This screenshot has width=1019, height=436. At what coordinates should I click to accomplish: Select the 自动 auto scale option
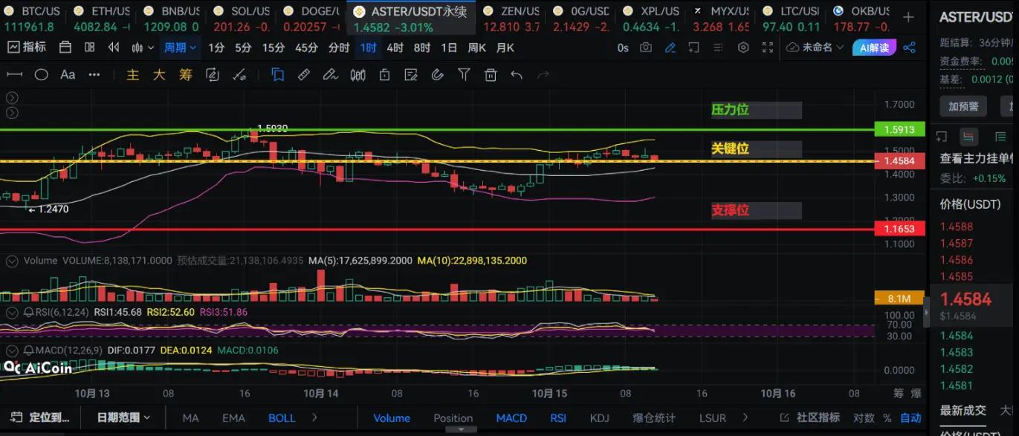pos(910,417)
